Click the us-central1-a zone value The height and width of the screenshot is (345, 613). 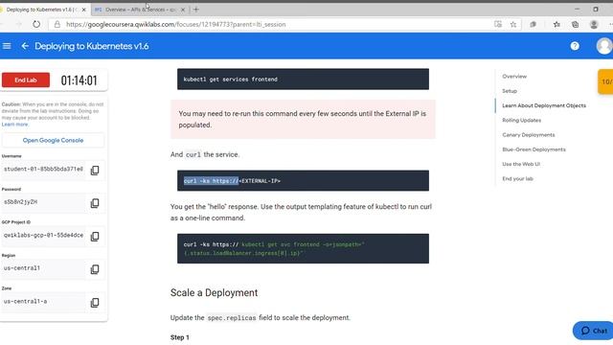pyautogui.click(x=26, y=301)
